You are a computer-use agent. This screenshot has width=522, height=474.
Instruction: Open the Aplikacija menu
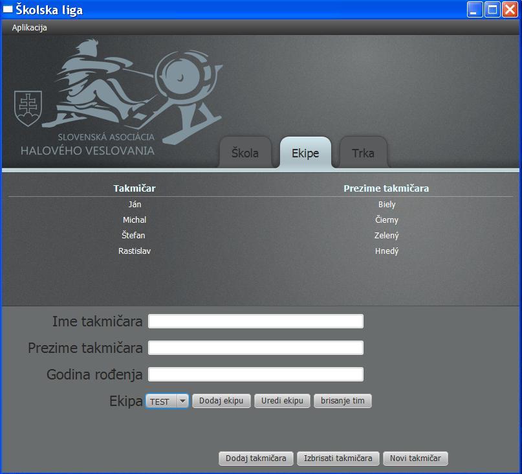click(29, 28)
